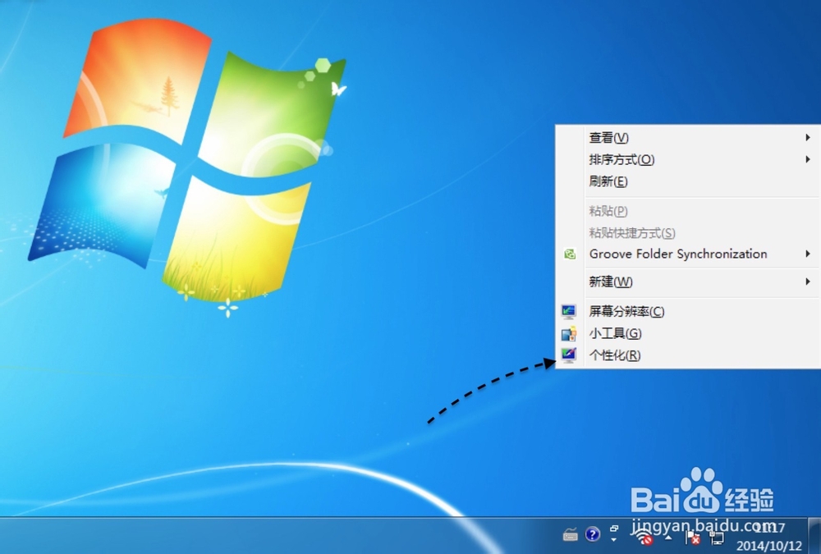Click the Groove Folder Synchronization green icon

pos(569,254)
